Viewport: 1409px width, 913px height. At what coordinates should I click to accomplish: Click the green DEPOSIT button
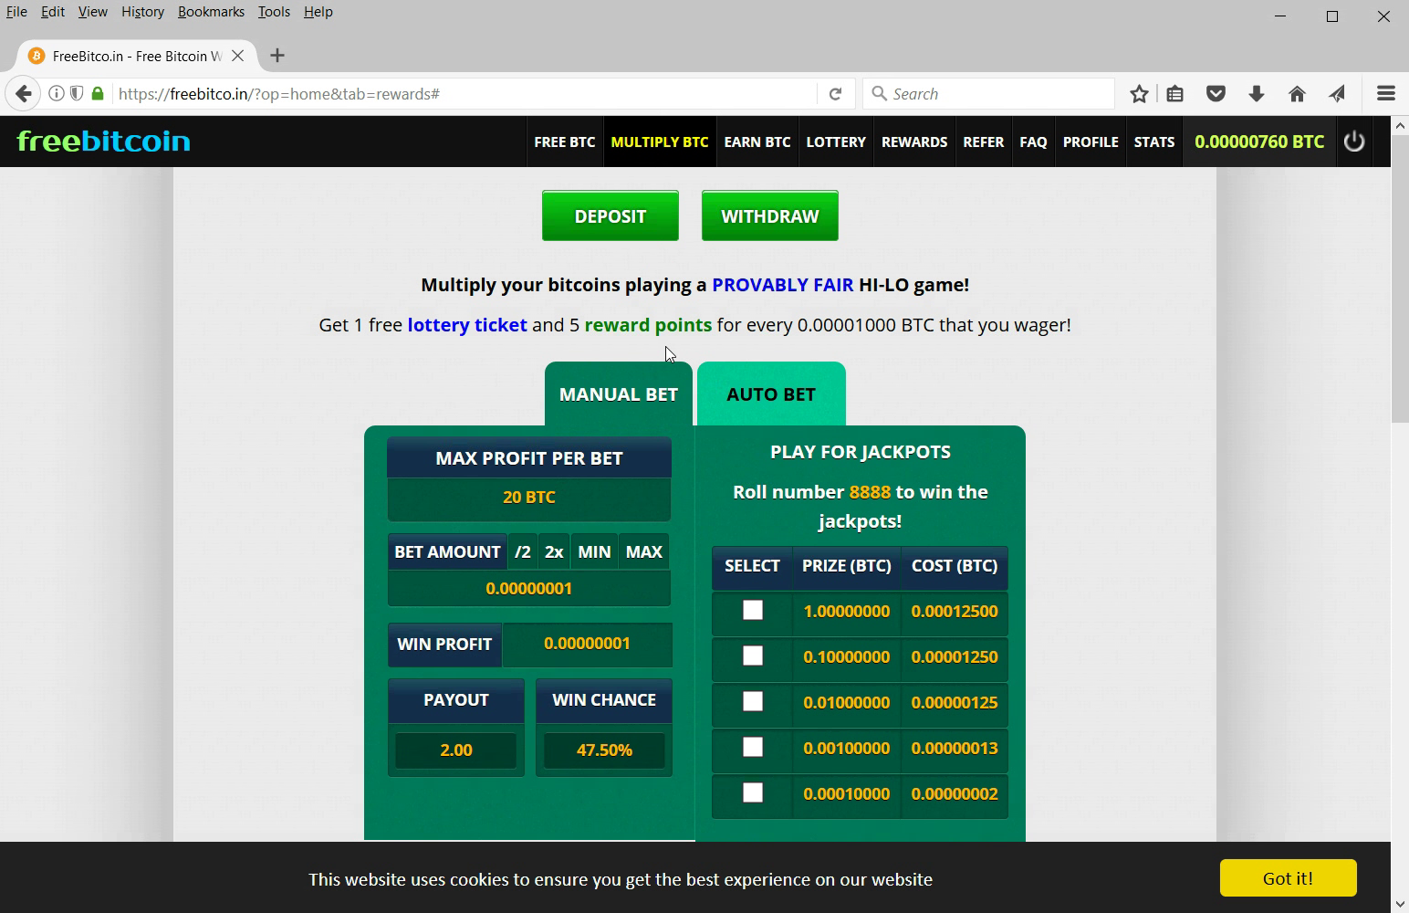tap(611, 216)
